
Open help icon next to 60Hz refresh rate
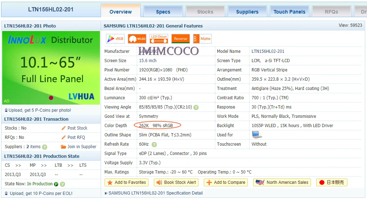[x=154, y=145]
